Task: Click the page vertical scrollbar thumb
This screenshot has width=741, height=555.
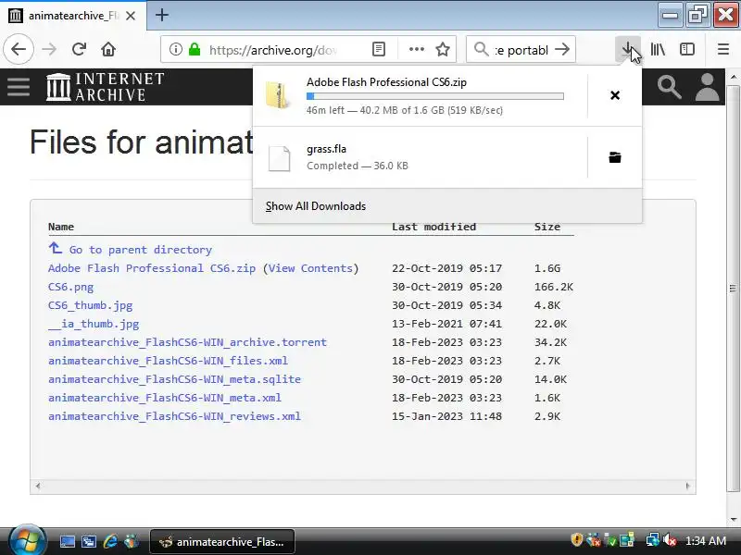Action: (x=733, y=288)
